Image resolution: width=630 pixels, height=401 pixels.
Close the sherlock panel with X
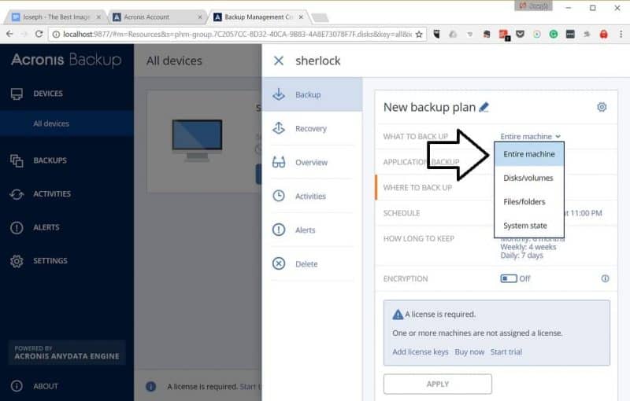(x=279, y=61)
